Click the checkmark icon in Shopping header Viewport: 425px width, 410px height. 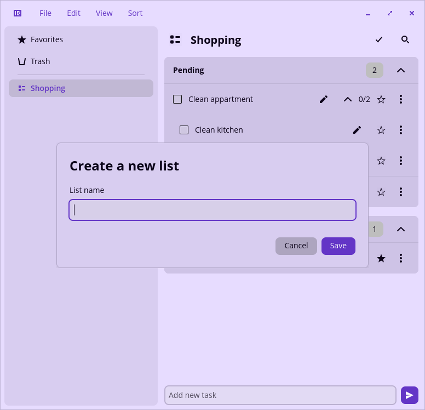[x=379, y=39]
